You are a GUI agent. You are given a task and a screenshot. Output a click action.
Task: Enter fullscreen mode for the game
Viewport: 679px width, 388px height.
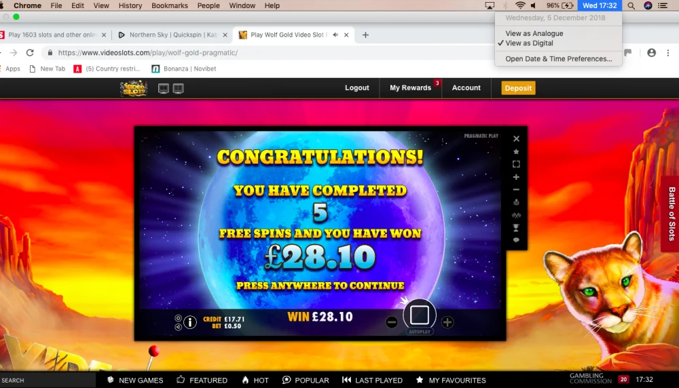[516, 164]
